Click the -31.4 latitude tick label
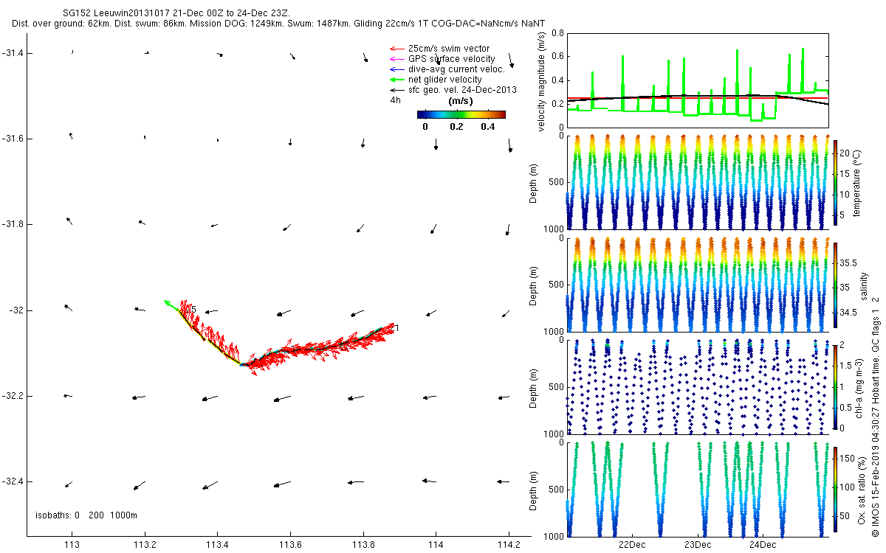The image size is (886, 553). click(13, 53)
